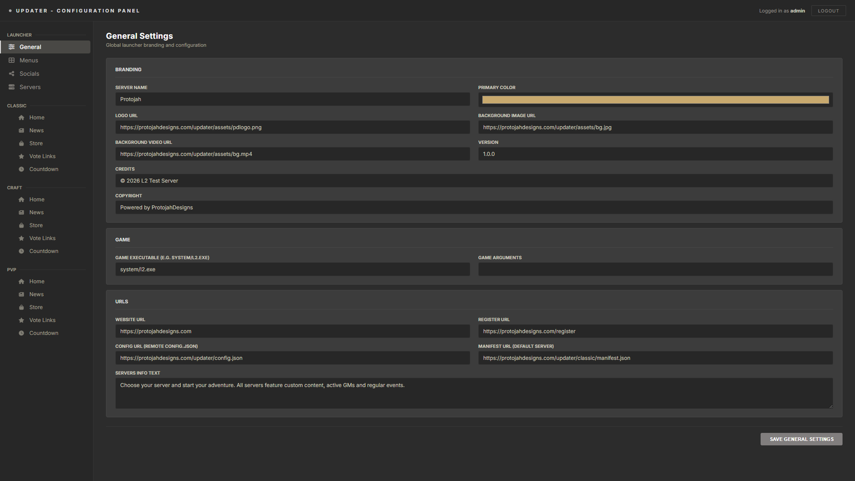Screen dimensions: 855x481
Task: Open PvP News page
Action: click(x=45, y=294)
